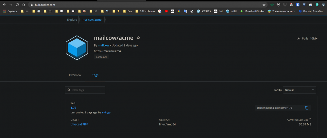Click the docker pull mailcow/acme:1.76 command text
Image resolution: width=327 pixels, height=138 pixels.
tap(274, 108)
